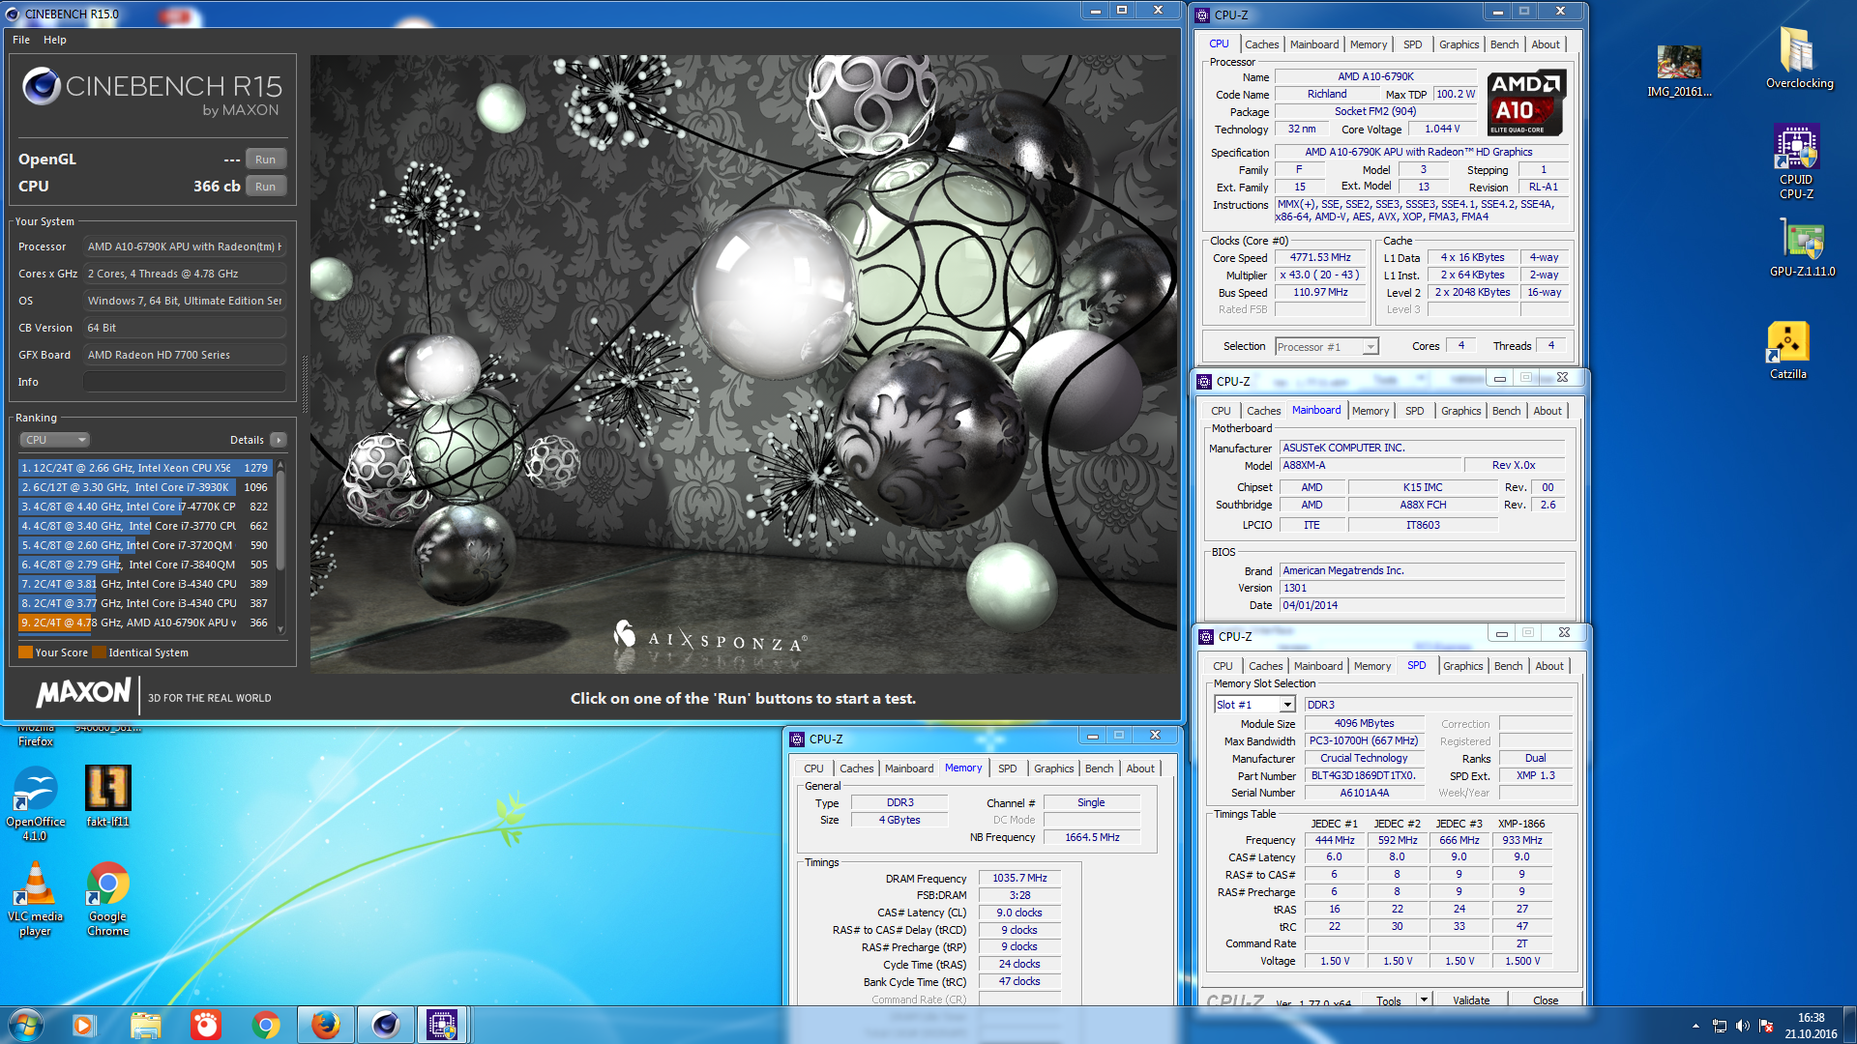The image size is (1857, 1044).
Task: Click the Cinebench R15 logo sphere
Action: coord(42,86)
